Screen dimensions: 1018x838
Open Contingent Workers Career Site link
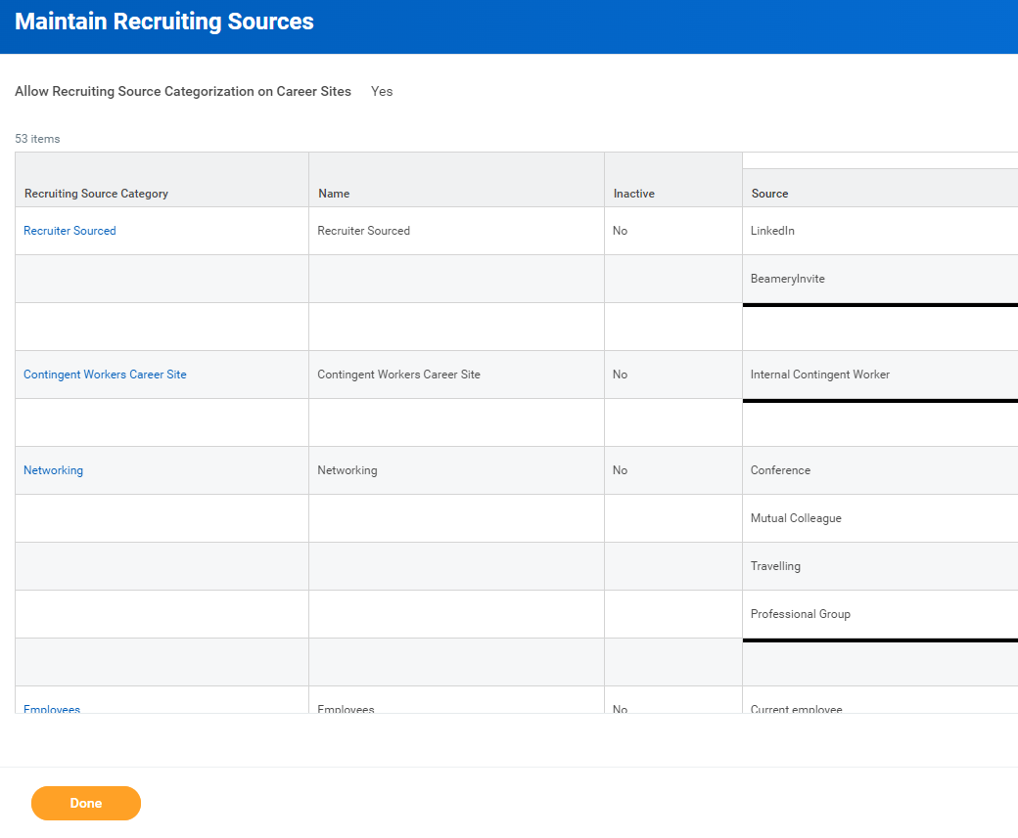point(105,375)
